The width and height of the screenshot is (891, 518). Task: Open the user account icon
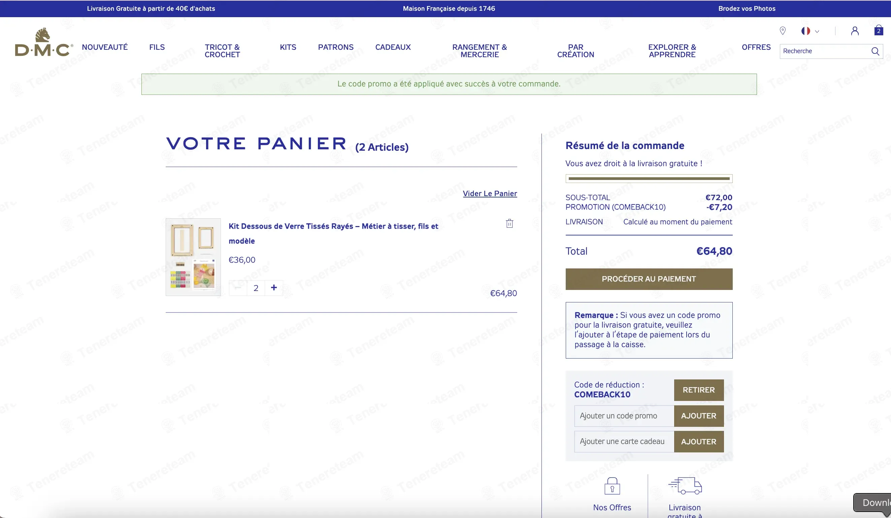(x=855, y=31)
